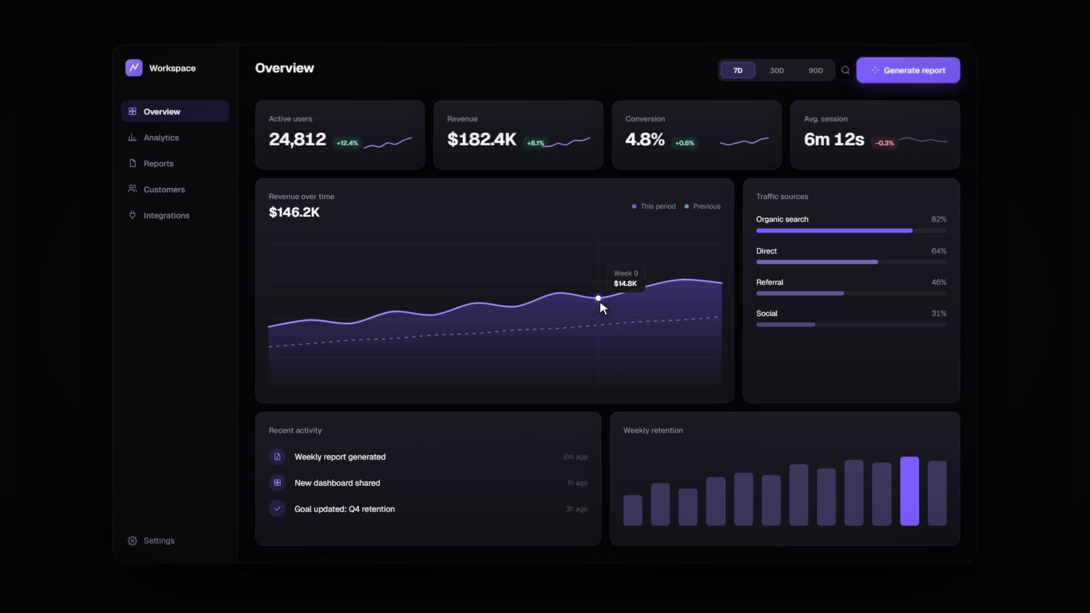Click the $182.4K revenue value
1090x613 pixels.
[482, 139]
